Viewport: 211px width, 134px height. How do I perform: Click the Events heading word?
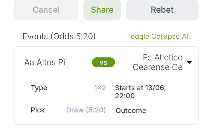35,36
